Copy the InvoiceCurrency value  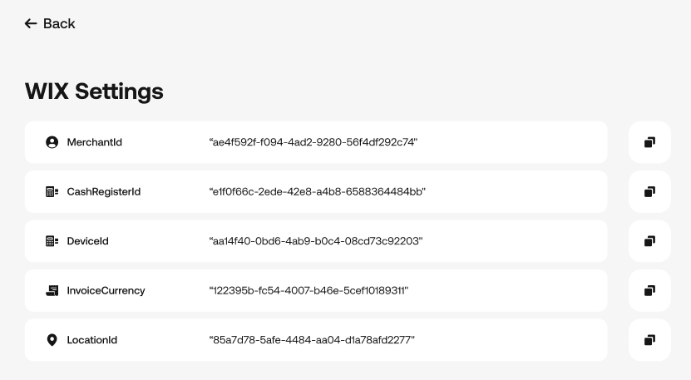(x=649, y=290)
